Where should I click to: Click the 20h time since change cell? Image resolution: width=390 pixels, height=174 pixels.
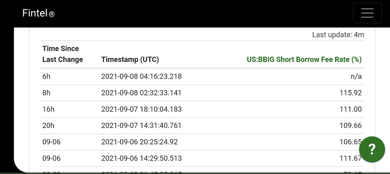pyautogui.click(x=48, y=126)
